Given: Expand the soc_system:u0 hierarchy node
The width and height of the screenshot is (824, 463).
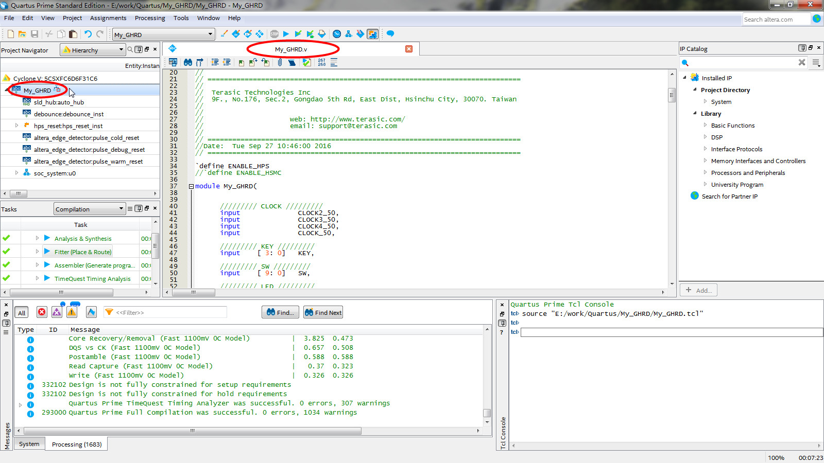Looking at the screenshot, I should pos(16,173).
